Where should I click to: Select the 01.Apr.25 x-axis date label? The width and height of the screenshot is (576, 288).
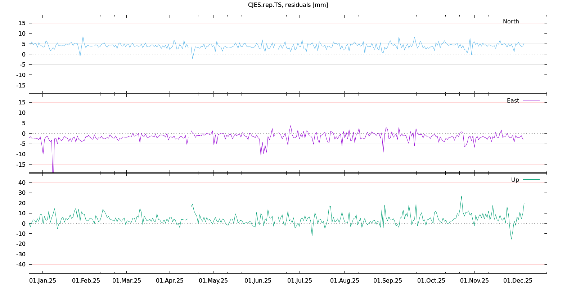click(170, 281)
